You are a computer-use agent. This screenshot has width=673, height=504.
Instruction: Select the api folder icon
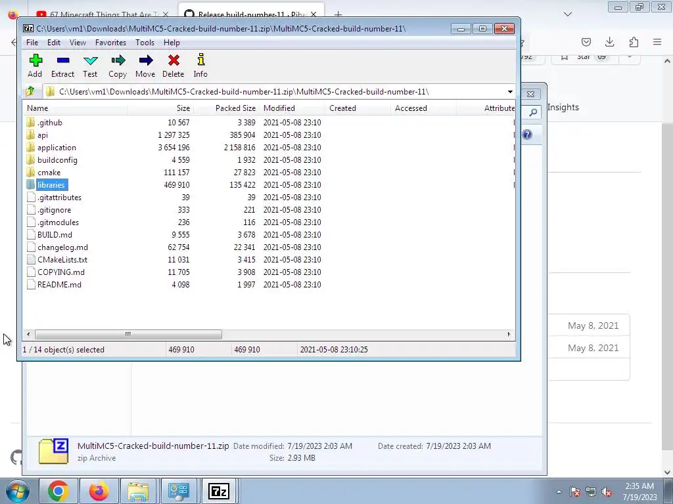30,135
